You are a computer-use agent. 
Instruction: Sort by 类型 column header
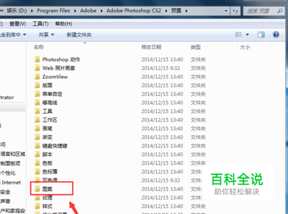pyautogui.click(x=196, y=47)
